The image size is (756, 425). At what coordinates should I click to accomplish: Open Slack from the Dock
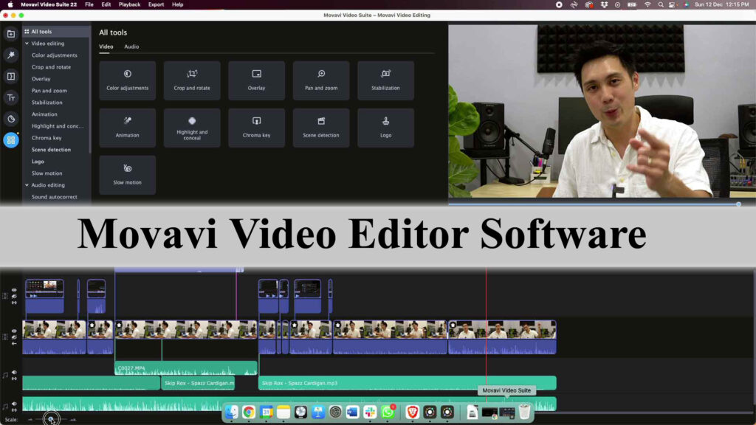point(371,412)
